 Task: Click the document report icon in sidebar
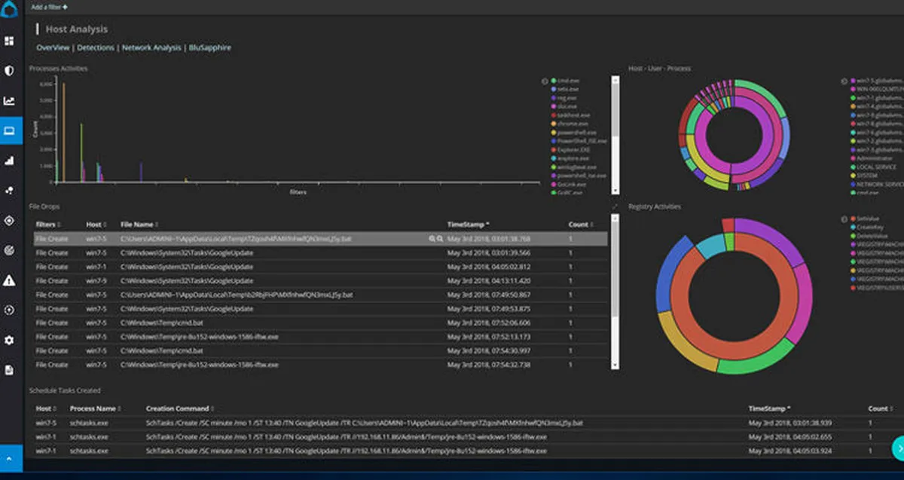coord(10,370)
